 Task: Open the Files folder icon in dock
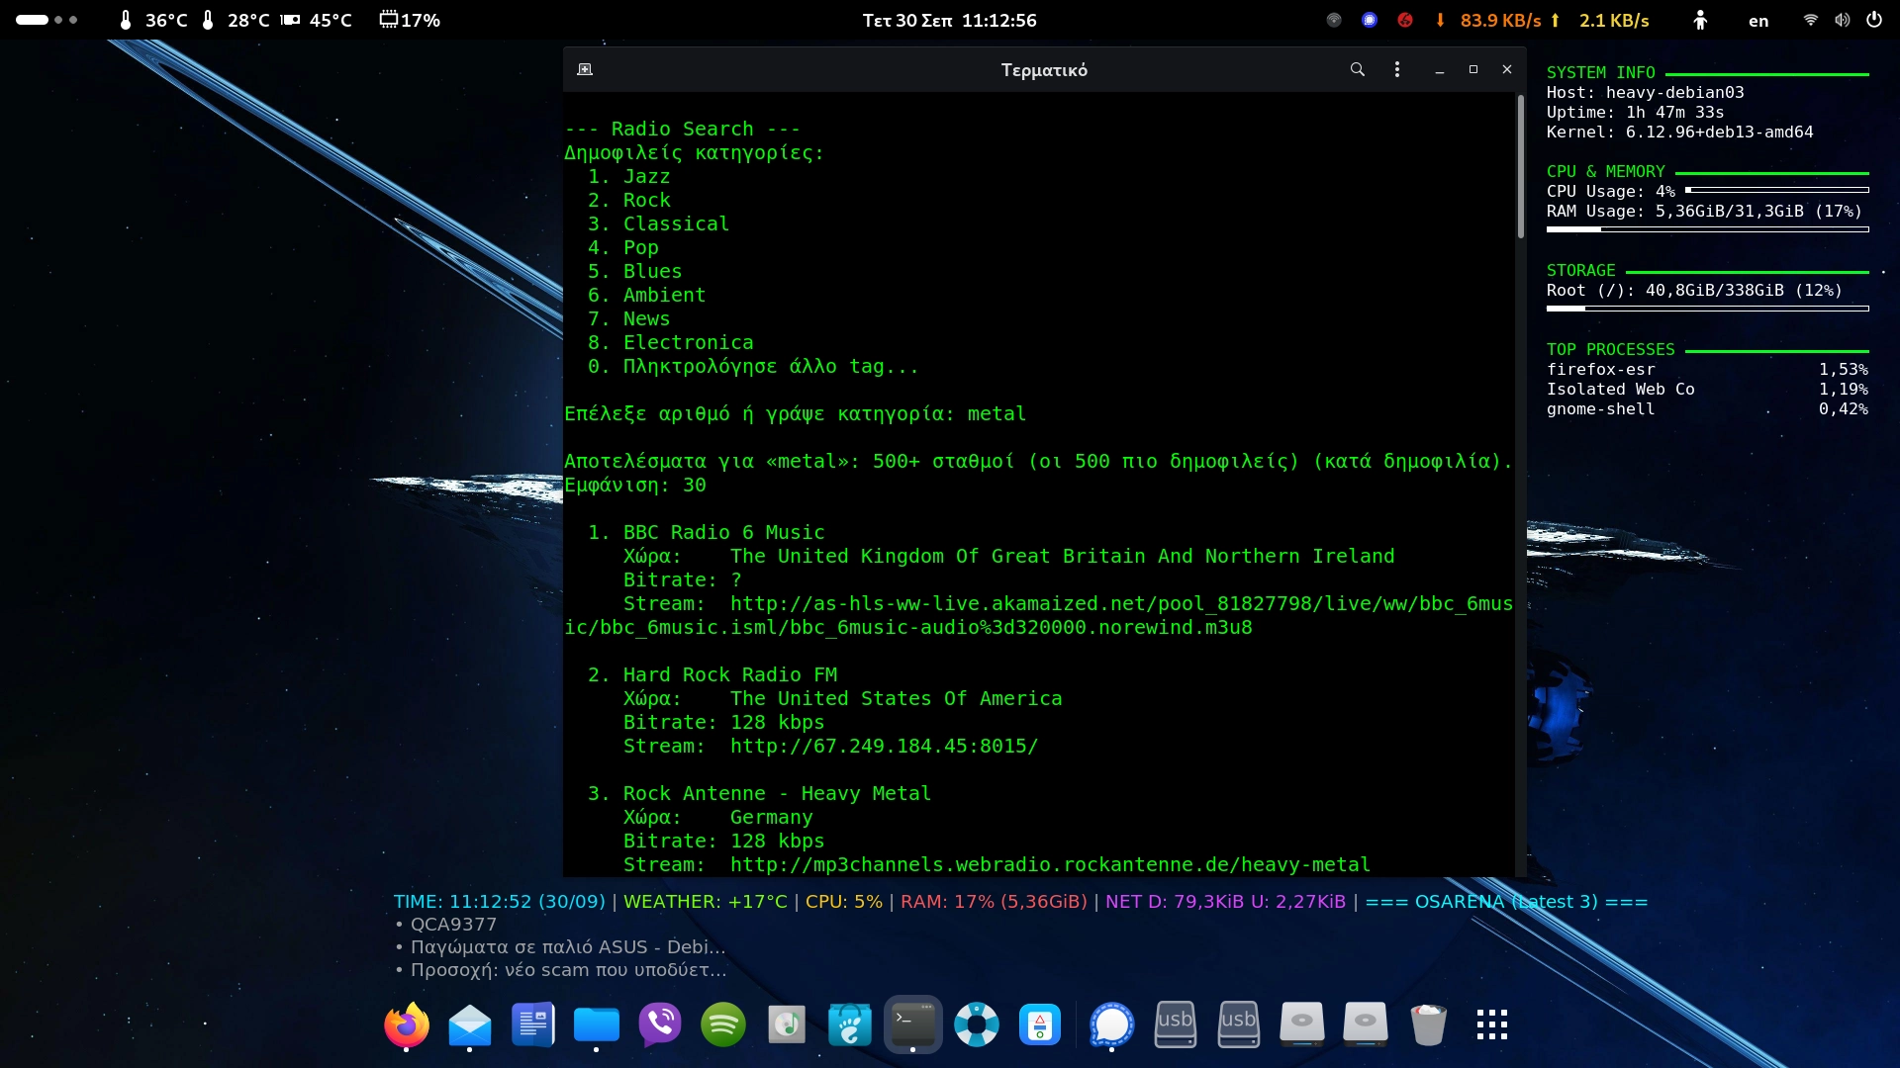click(x=597, y=1024)
